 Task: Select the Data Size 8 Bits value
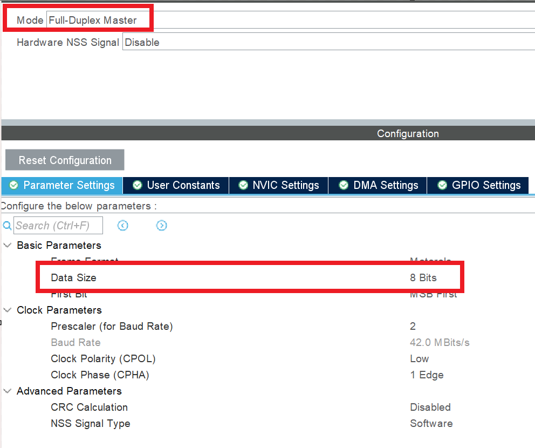tap(424, 277)
